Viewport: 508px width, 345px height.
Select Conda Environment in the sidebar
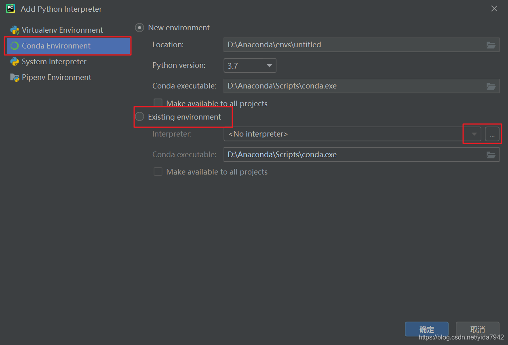(x=68, y=46)
